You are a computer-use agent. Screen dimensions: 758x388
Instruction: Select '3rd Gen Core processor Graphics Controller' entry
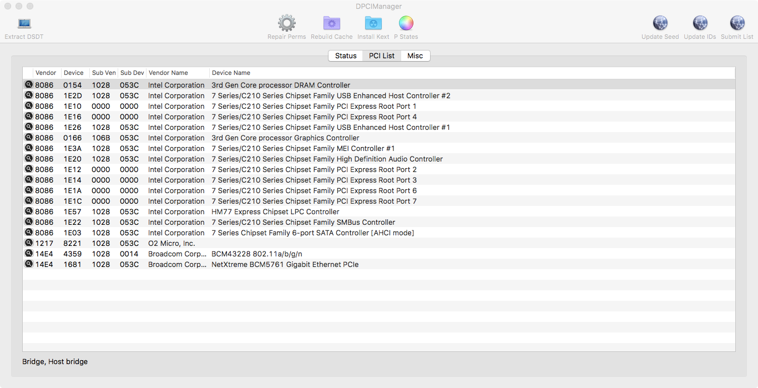tap(285, 138)
